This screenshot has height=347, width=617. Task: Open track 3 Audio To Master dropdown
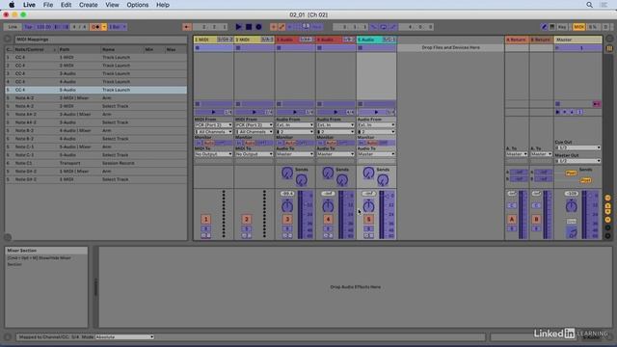pos(295,154)
